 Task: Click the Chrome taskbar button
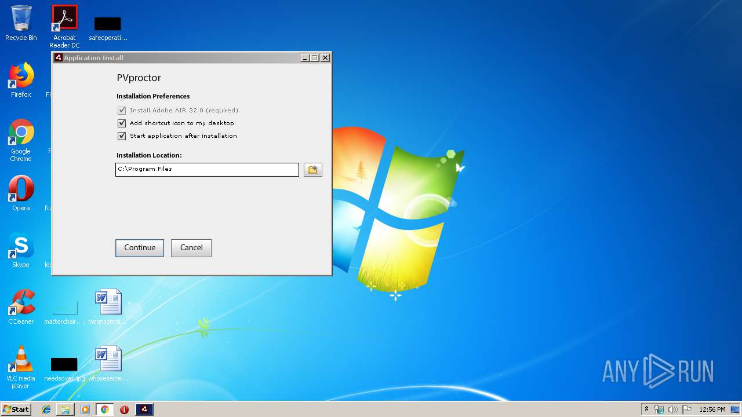(x=104, y=409)
